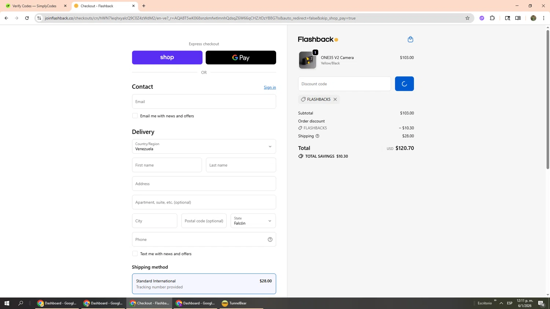Open Windows taskbar search
This screenshot has width=550, height=309.
point(21,303)
